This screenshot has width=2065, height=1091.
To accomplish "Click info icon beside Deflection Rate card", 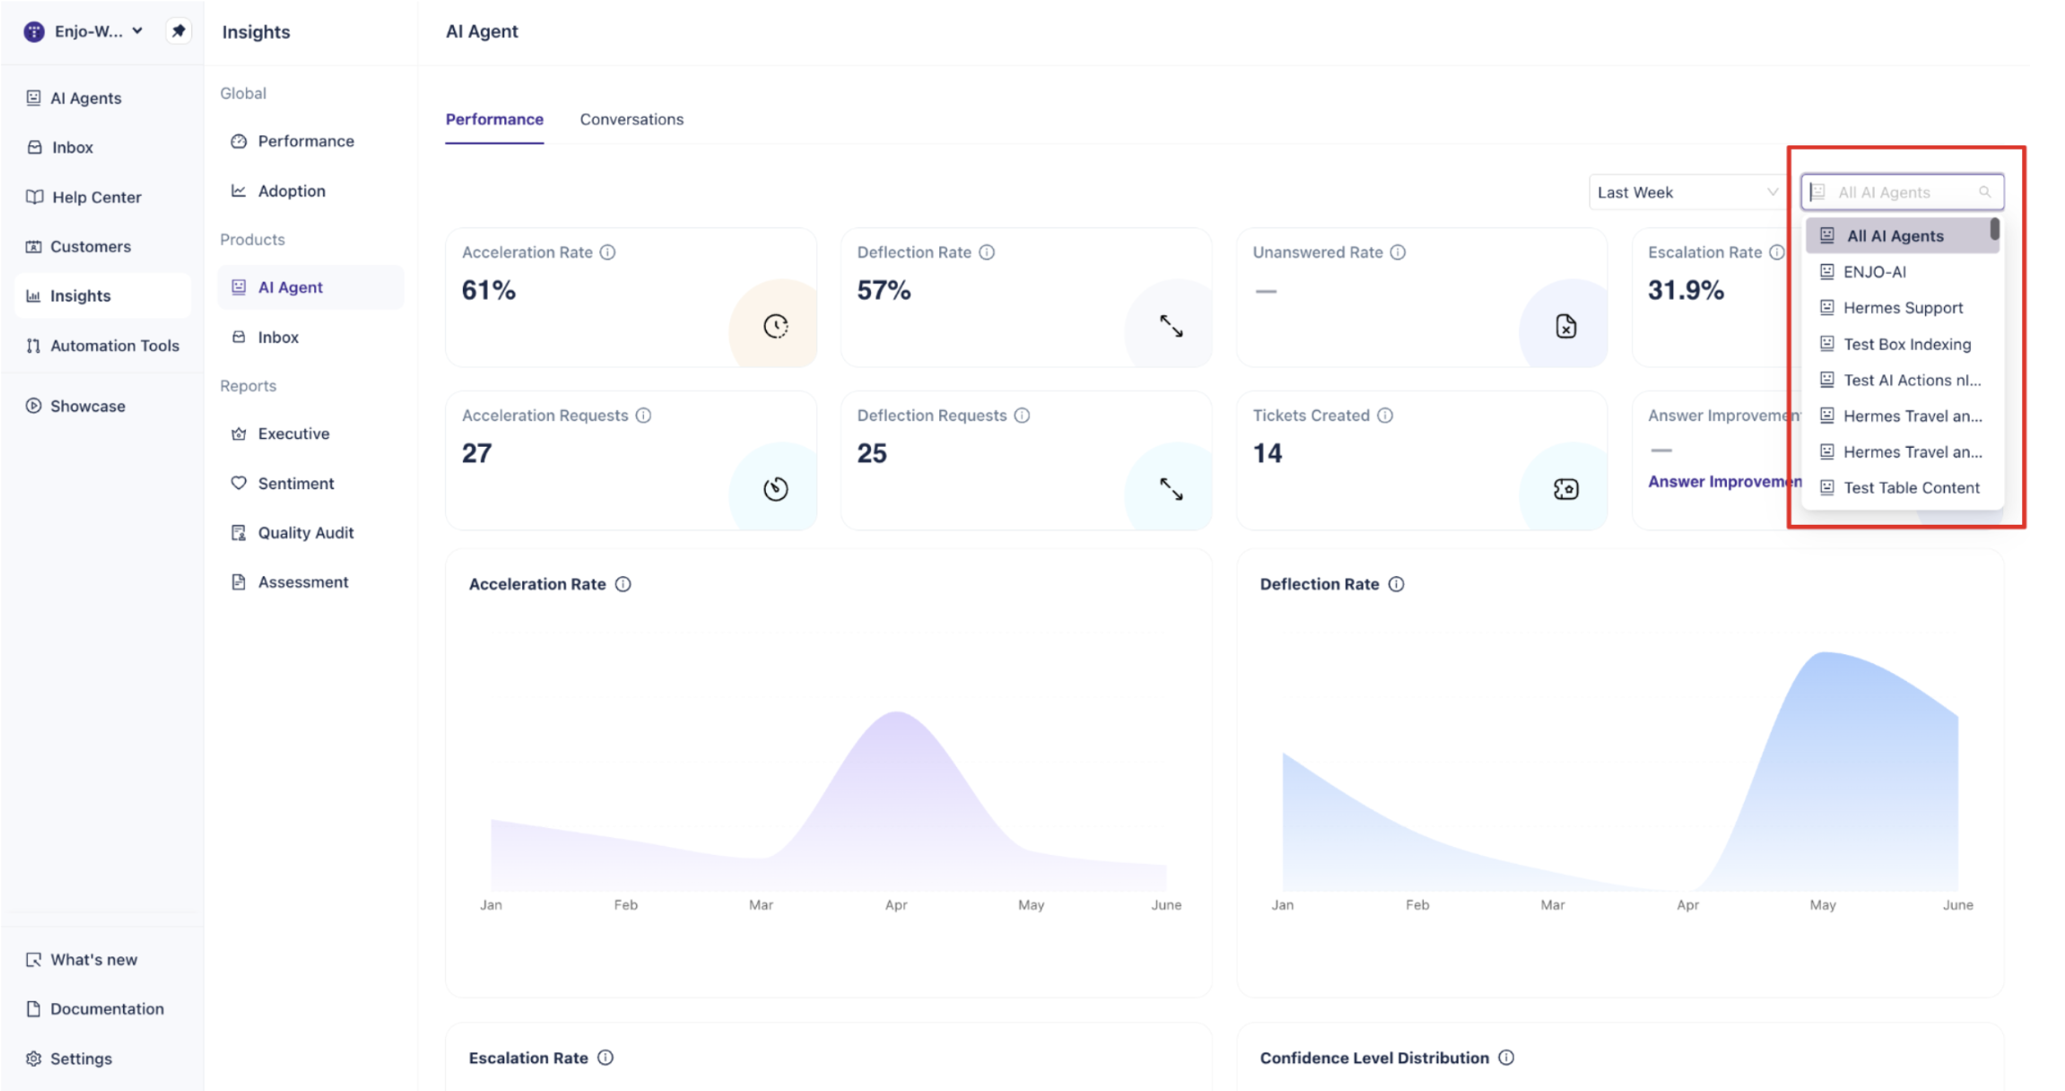I will (x=987, y=252).
